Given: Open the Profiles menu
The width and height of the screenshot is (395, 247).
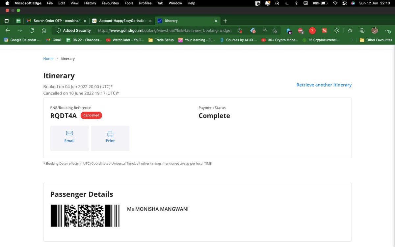Looking at the screenshot, I should tap(145, 3).
